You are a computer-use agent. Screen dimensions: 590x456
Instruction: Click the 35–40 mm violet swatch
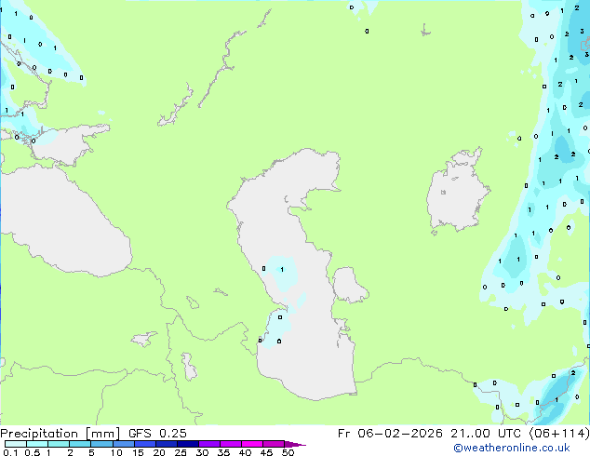(231, 444)
